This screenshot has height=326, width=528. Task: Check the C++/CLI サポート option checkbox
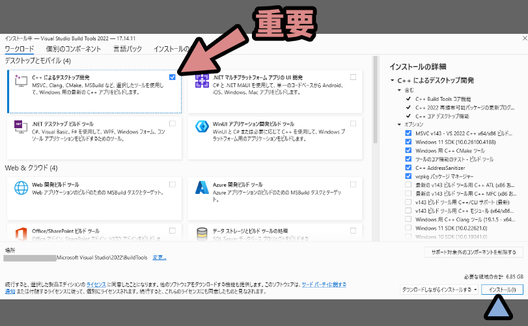408,202
